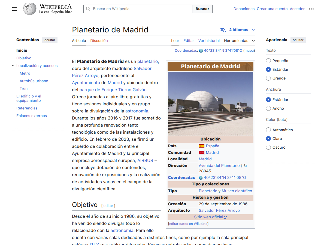This screenshot has height=245, width=327.
Task: Click the planetarium photo in the infobox
Action: (210, 103)
